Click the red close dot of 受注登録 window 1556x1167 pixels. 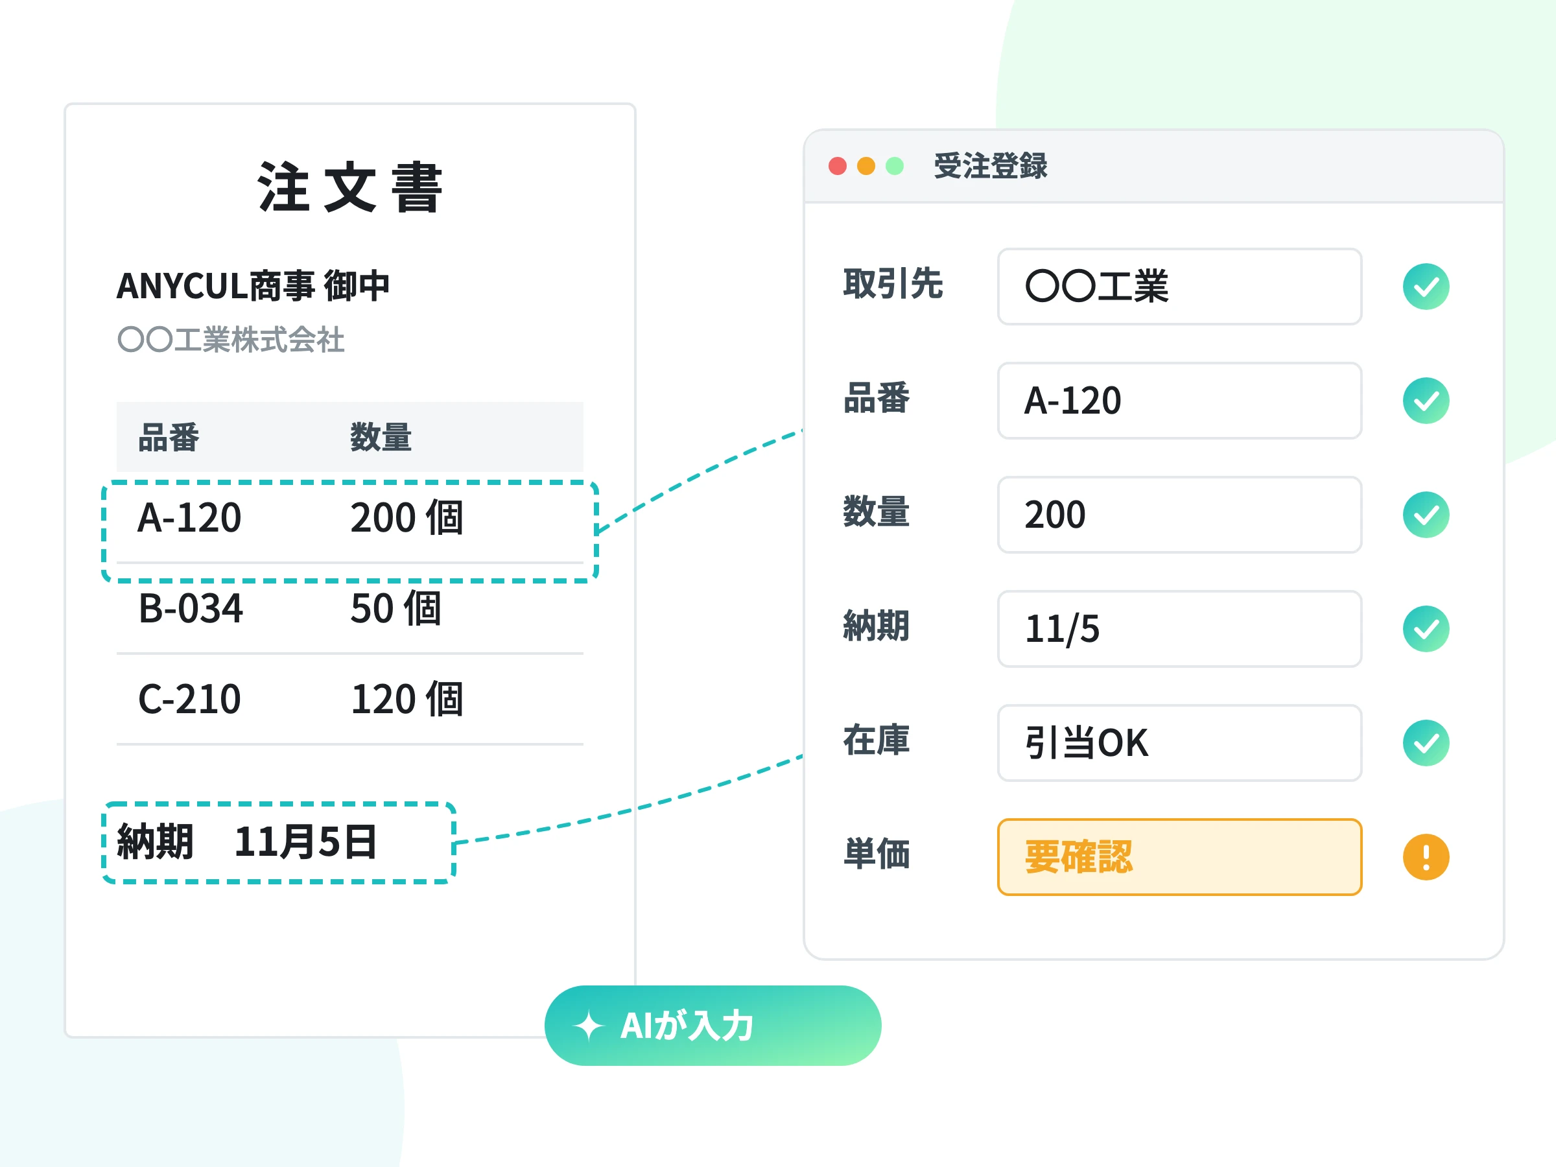[x=837, y=166]
